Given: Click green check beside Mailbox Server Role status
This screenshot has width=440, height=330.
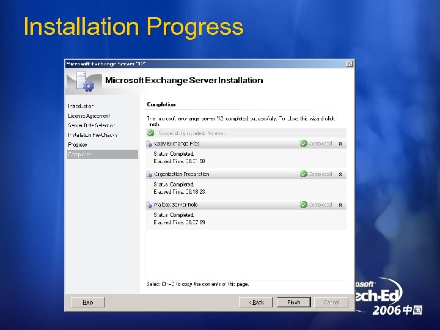Looking at the screenshot, I should pos(303,205).
